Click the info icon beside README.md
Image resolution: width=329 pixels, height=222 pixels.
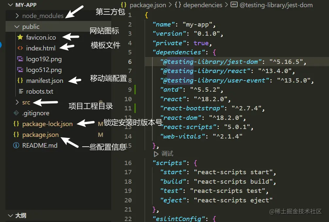16,145
